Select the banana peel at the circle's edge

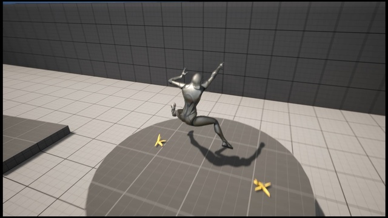coord(263,187)
